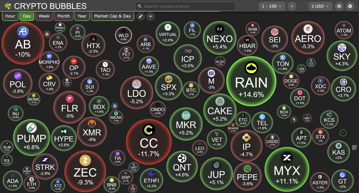Go to next page arrow
This screenshot has height=193, width=359.
point(292,6)
